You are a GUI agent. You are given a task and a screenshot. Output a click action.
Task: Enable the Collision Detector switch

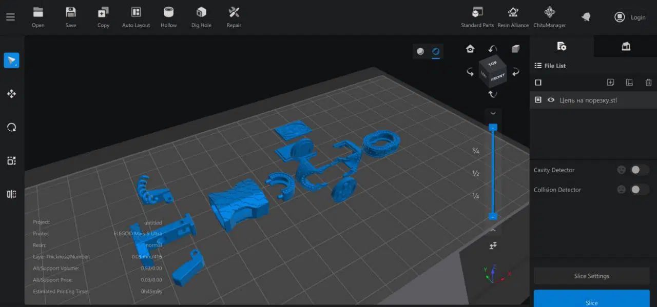click(x=640, y=190)
